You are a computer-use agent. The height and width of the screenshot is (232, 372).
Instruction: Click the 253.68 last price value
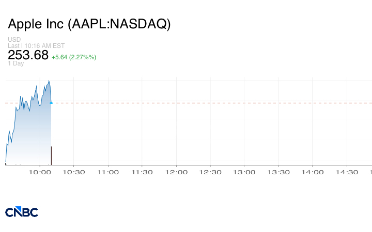(x=28, y=55)
